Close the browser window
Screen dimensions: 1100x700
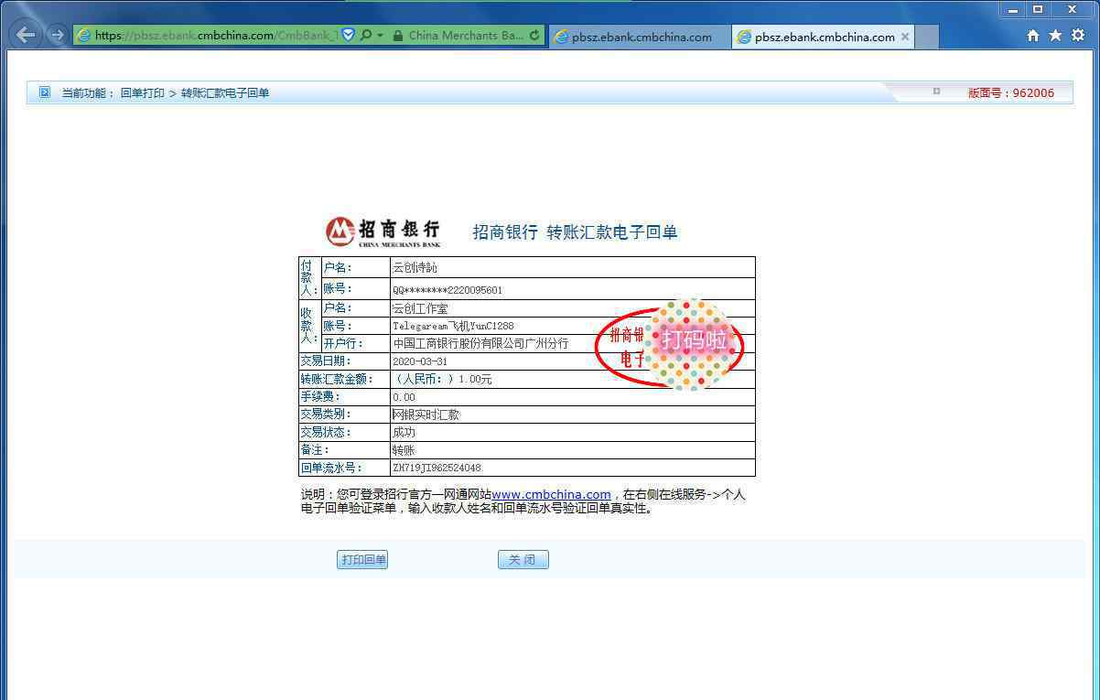(x=1072, y=9)
